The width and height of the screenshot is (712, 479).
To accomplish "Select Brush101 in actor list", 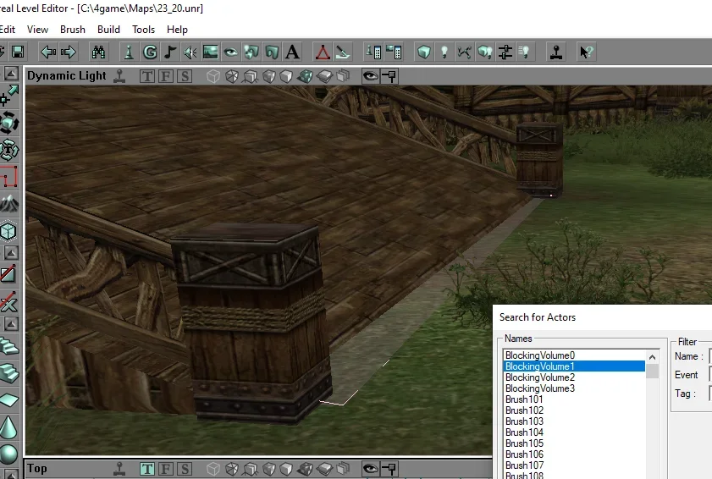I will [574, 399].
